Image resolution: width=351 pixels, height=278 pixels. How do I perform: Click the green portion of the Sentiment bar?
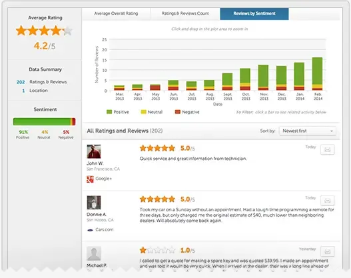[42, 121]
